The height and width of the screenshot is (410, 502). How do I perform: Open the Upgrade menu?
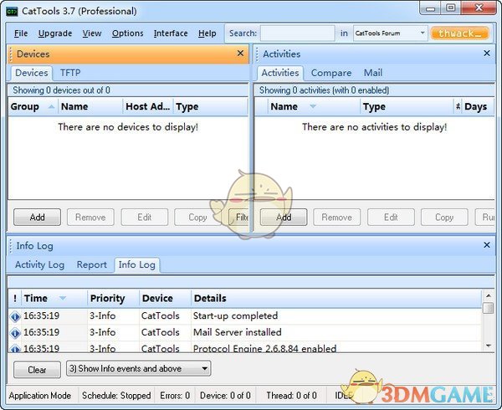(x=55, y=33)
